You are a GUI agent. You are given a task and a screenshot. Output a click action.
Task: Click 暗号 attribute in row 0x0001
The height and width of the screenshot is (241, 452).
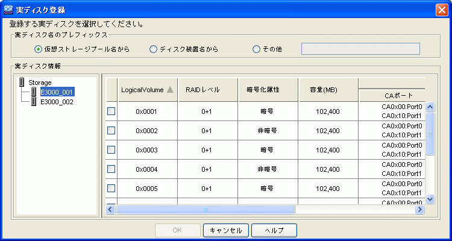click(267, 111)
